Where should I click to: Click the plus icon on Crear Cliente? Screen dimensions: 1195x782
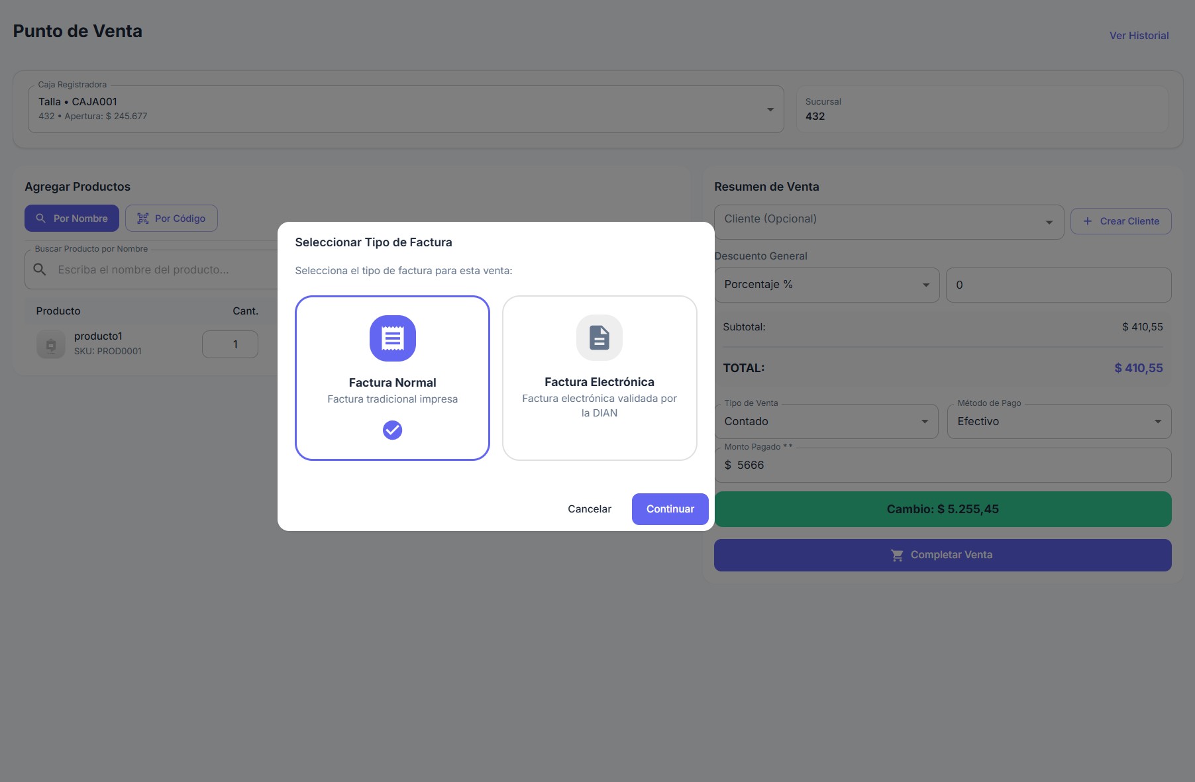tap(1087, 222)
